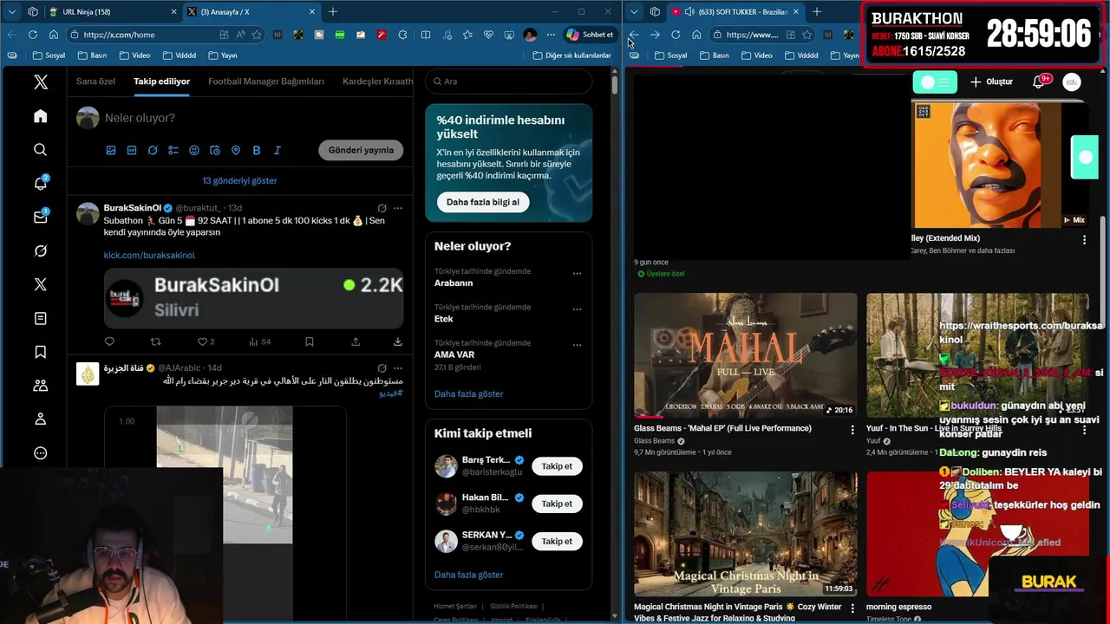Click the X search Ara field
1110x624 pixels.
pos(508,81)
